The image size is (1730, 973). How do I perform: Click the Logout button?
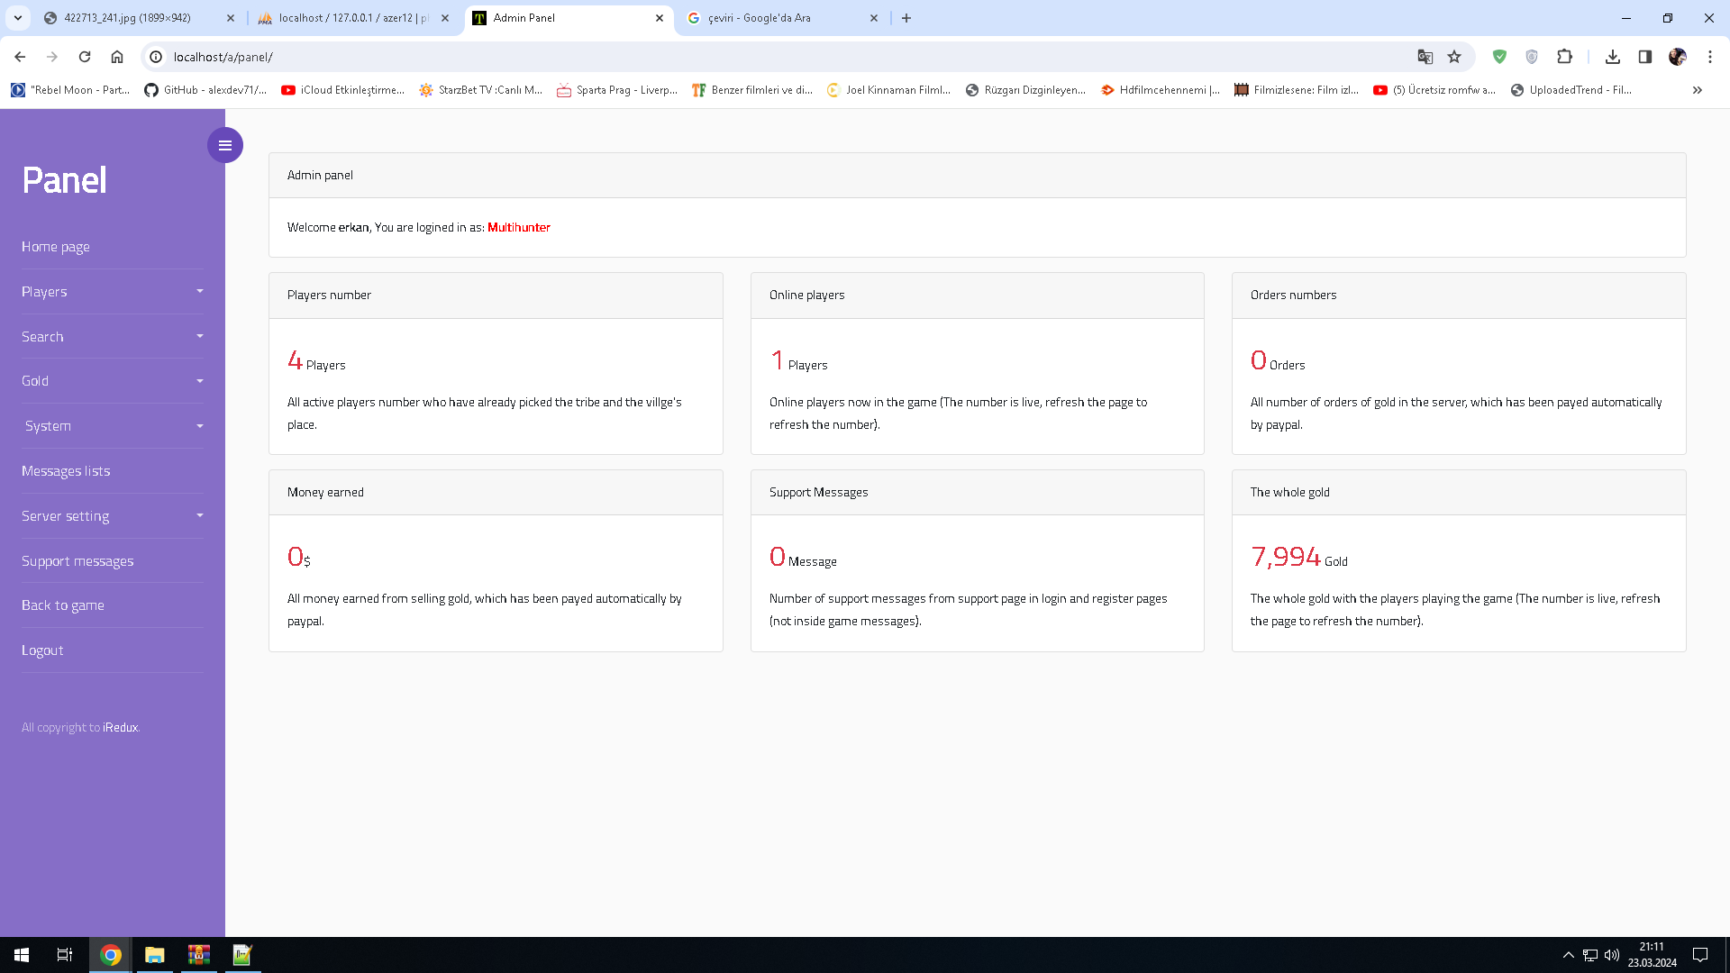coord(41,649)
